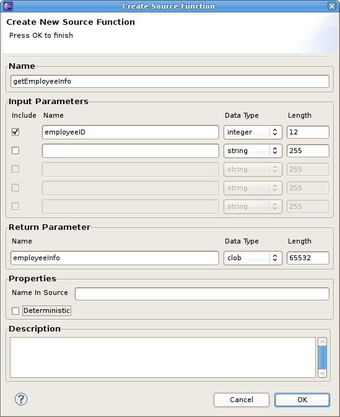Click the Cancel button
Screen dimensions: 340x417
[x=242, y=400]
